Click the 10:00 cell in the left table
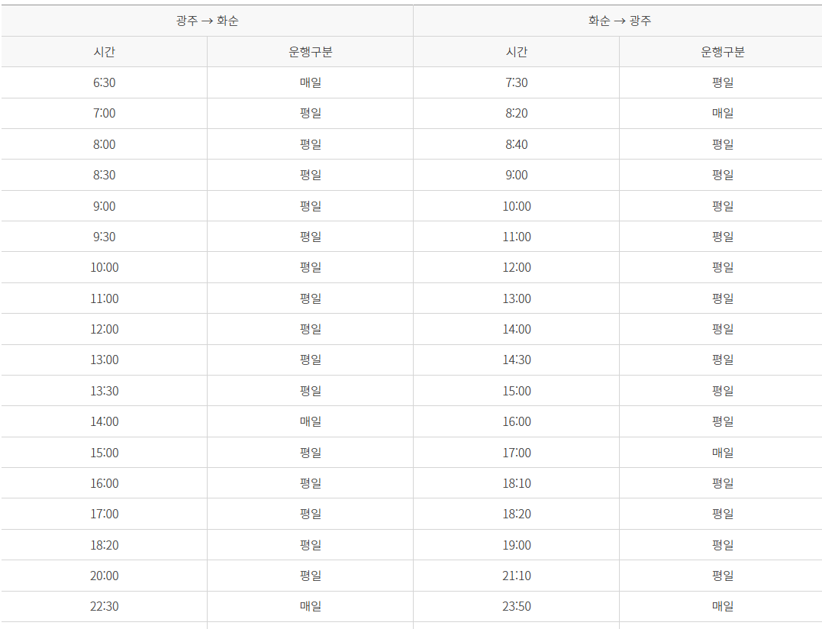Viewport: 822px width, 629px height. (x=103, y=266)
